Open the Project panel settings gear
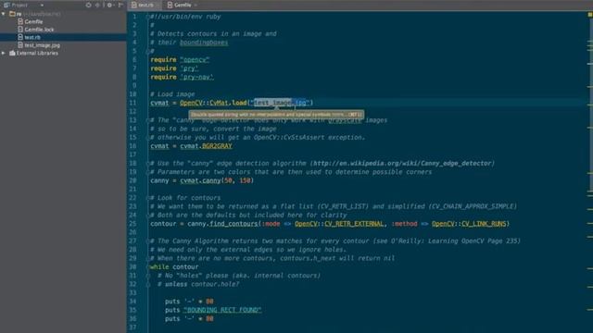The width and height of the screenshot is (593, 333). click(109, 5)
